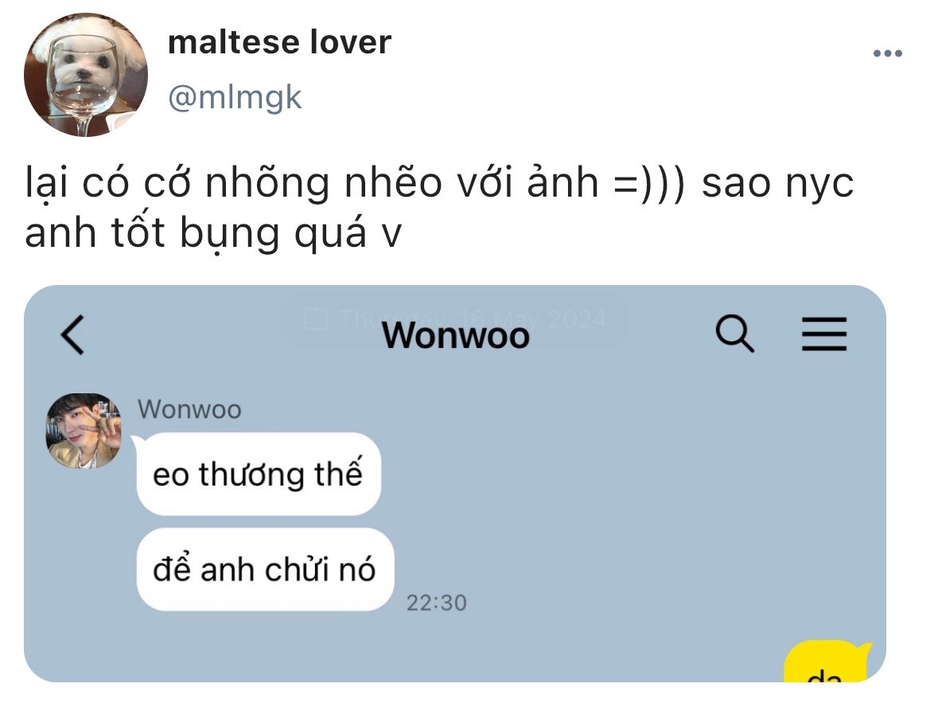This screenshot has width=938, height=703.
Task: Select the Wonwoo chat title
Action: (456, 334)
